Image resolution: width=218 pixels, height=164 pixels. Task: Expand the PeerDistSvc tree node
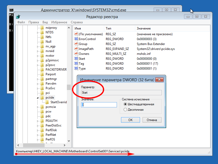click(x=38, y=126)
